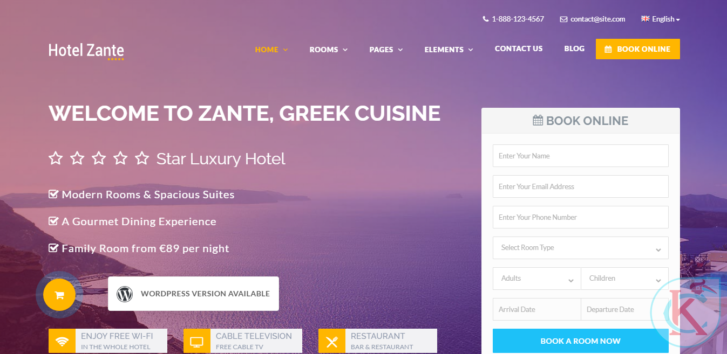The image size is (727, 354).
Task: Click the envelope icon beside contact@site.com
Action: [x=563, y=19]
